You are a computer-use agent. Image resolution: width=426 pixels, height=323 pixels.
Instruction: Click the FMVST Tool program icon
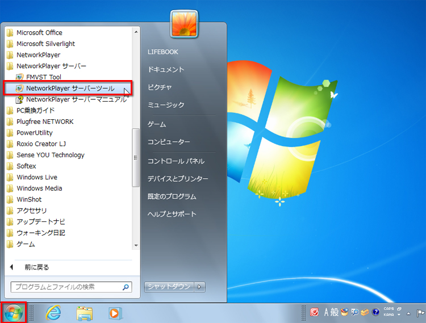(x=19, y=77)
